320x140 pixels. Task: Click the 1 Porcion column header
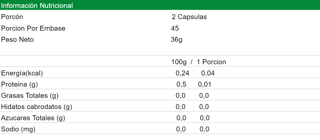211,62
